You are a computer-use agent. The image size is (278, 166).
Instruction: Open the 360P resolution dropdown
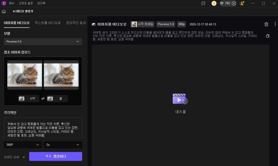click(x=23, y=144)
